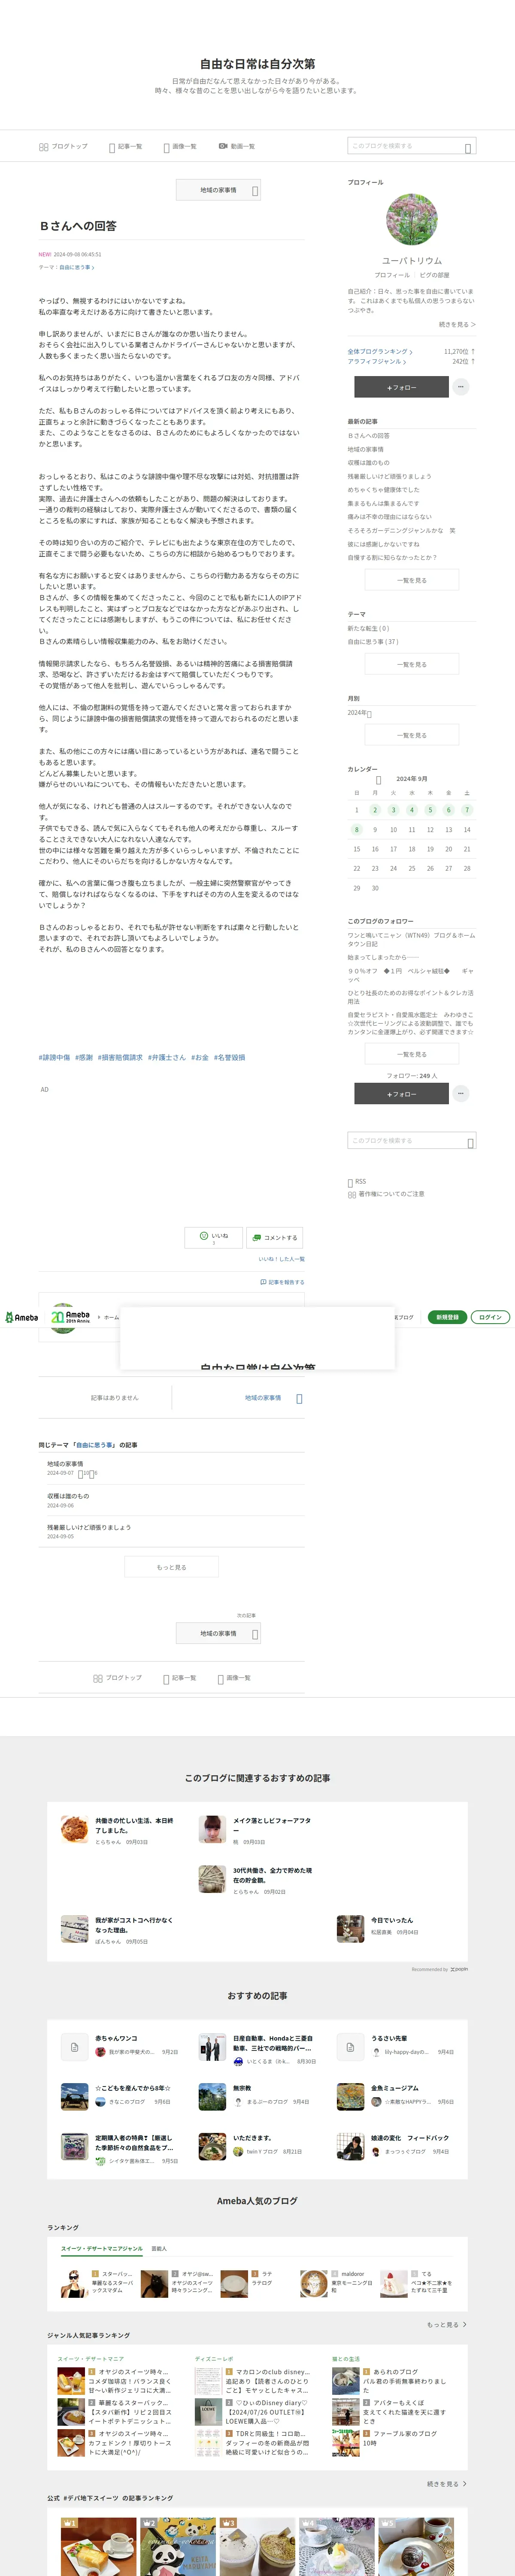Open ブログトップ in the bottom navigation
Viewport: 515px width, 2576px height.
click(x=117, y=1678)
